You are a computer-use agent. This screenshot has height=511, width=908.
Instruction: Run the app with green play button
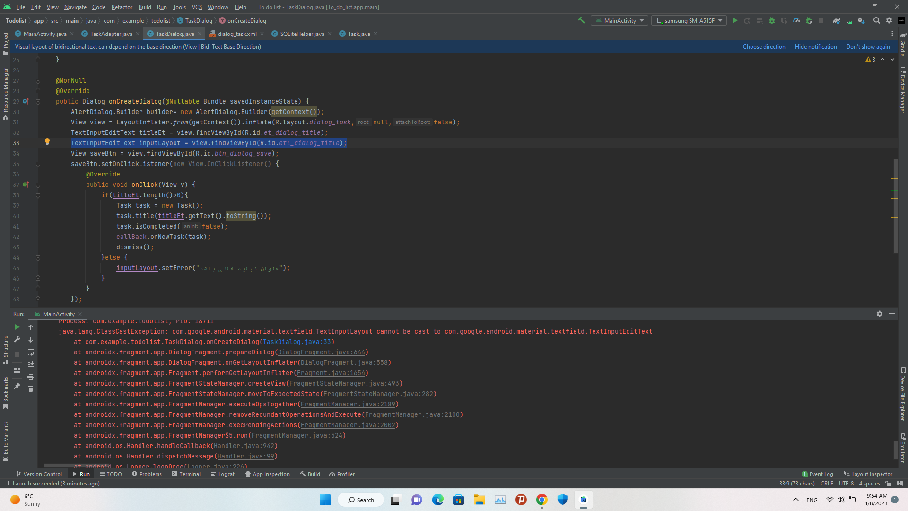click(x=735, y=20)
